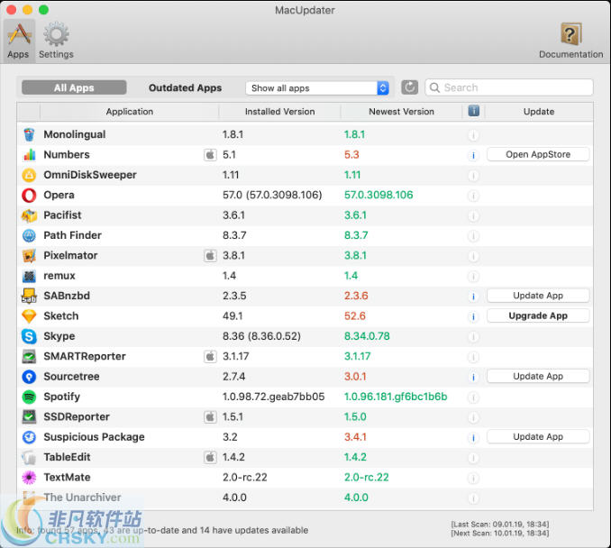Expand the Show all apps dropdown

tap(317, 88)
